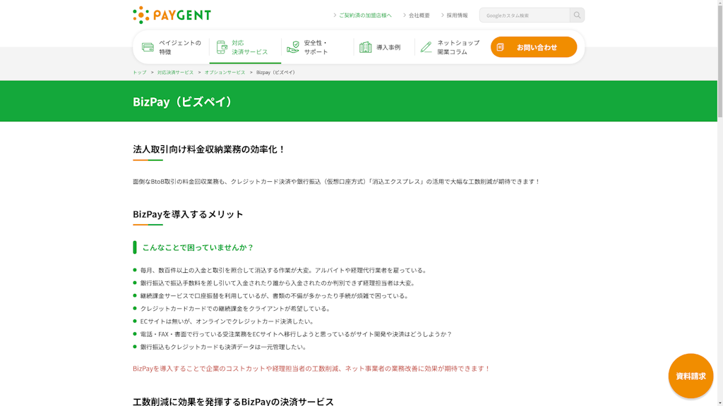723x406 pixels.
Task: Click the search magnifier icon
Action: point(577,15)
